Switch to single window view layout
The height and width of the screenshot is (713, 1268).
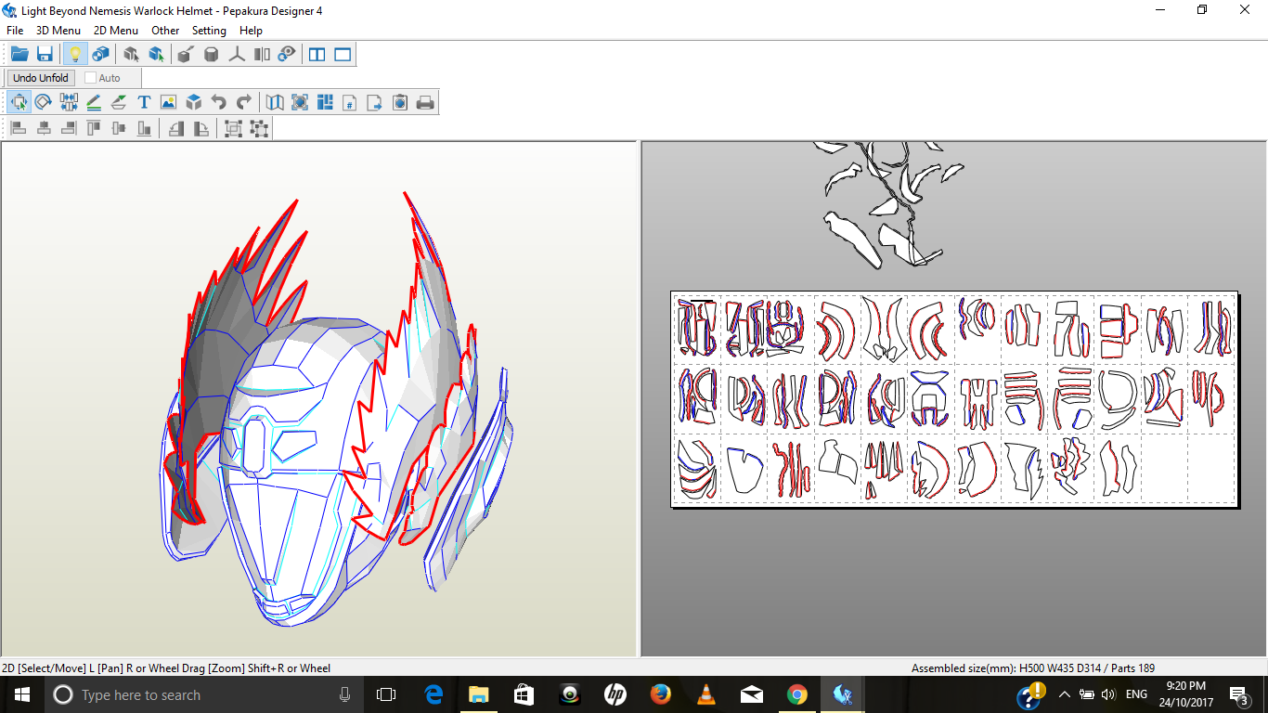[343, 55]
